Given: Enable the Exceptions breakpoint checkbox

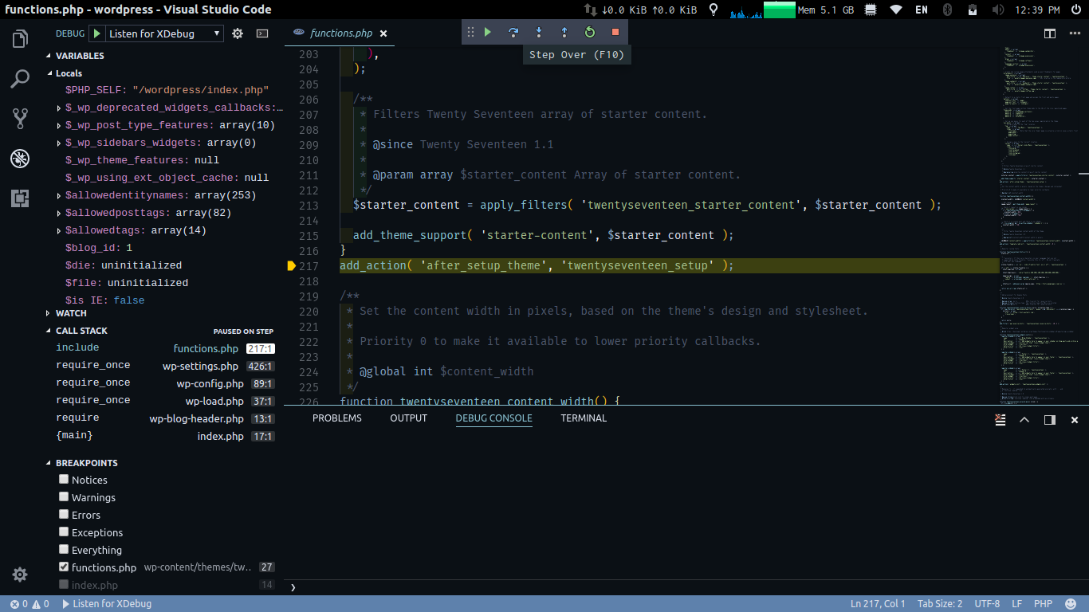Looking at the screenshot, I should (63, 532).
